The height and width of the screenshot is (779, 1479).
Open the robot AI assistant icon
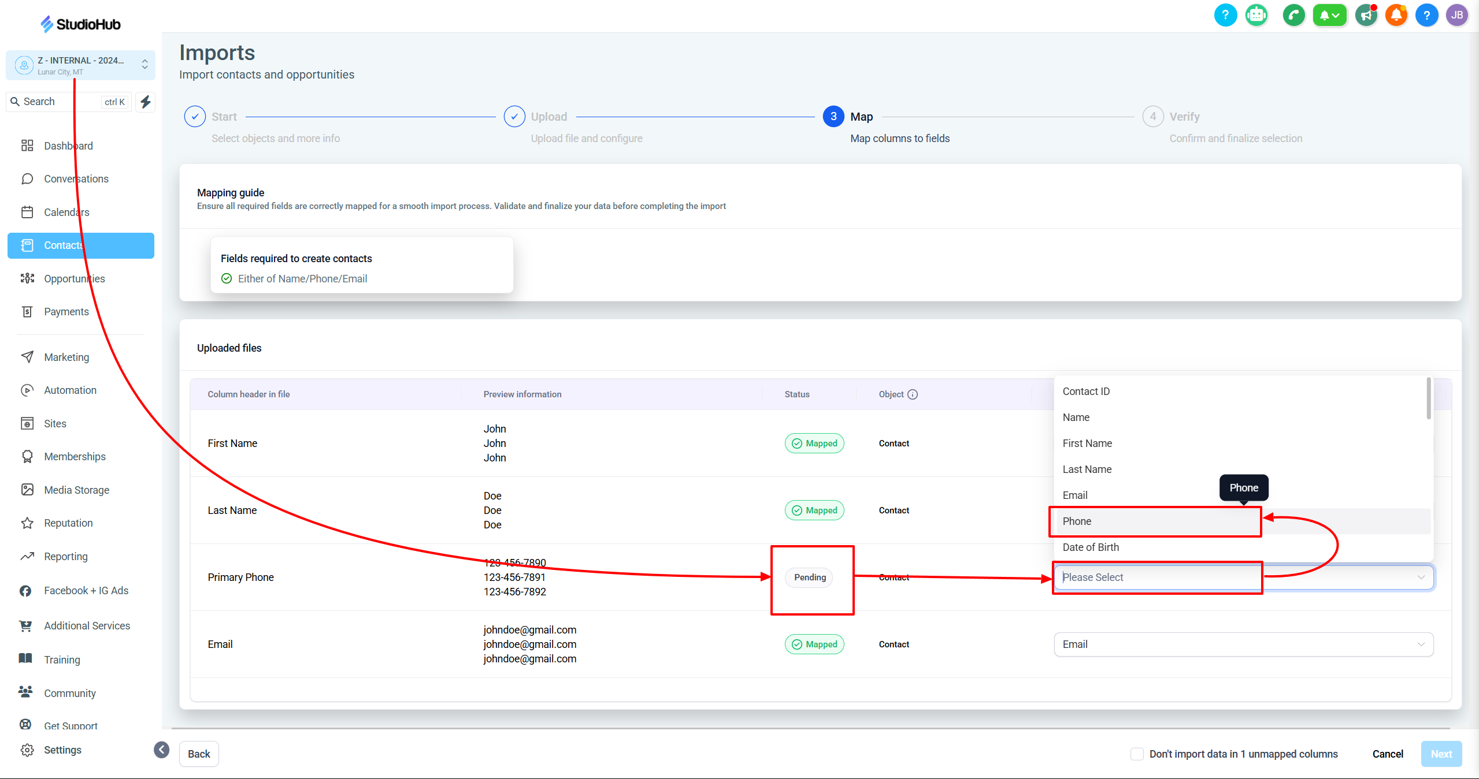click(1256, 15)
